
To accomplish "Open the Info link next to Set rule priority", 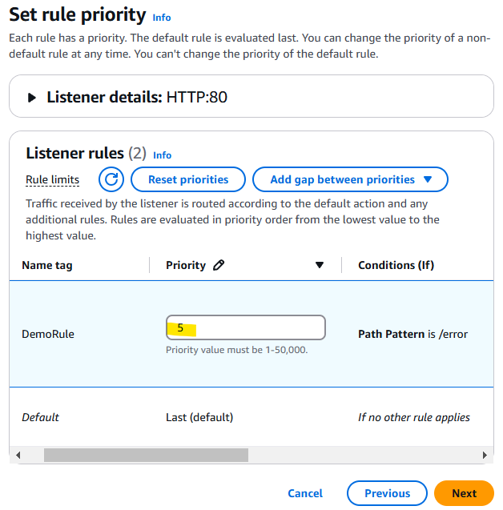I will coord(162,18).
